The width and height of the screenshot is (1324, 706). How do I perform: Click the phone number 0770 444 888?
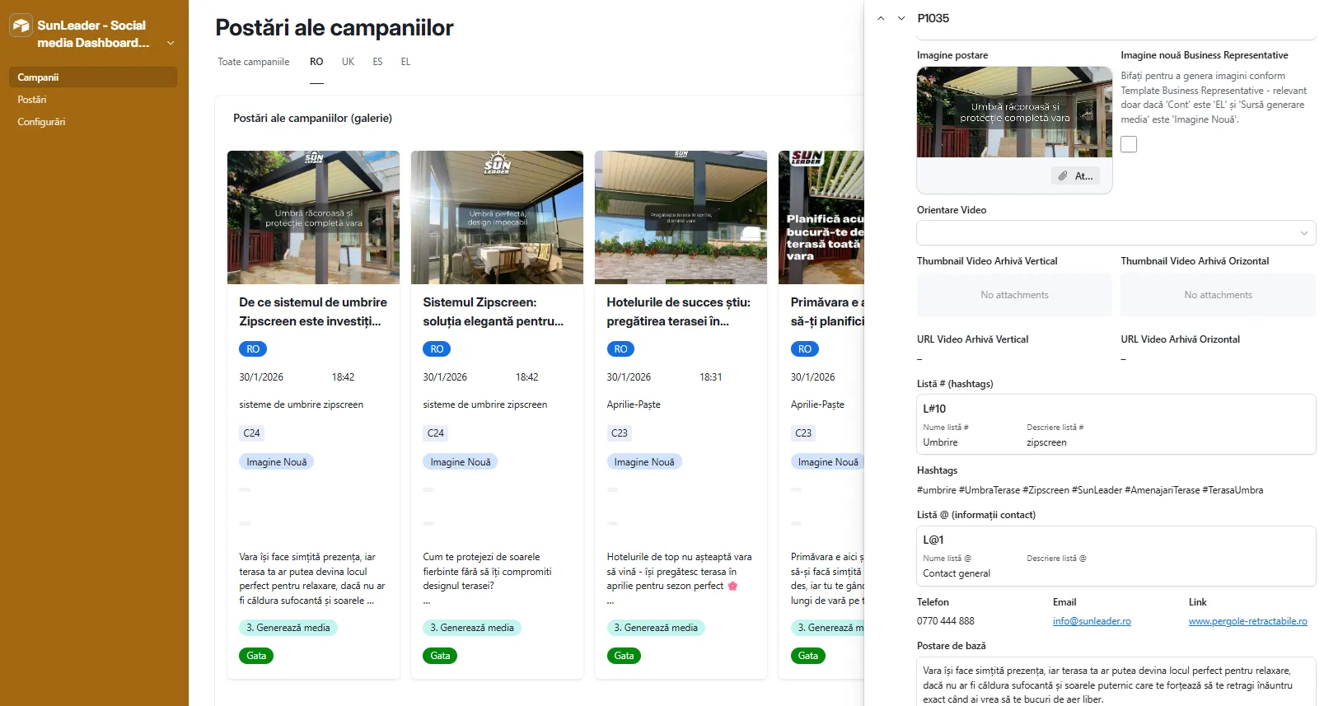pyautogui.click(x=945, y=621)
